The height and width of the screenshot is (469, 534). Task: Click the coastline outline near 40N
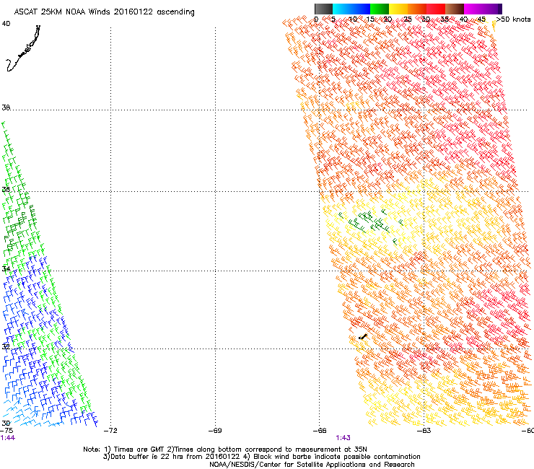pos(23,48)
